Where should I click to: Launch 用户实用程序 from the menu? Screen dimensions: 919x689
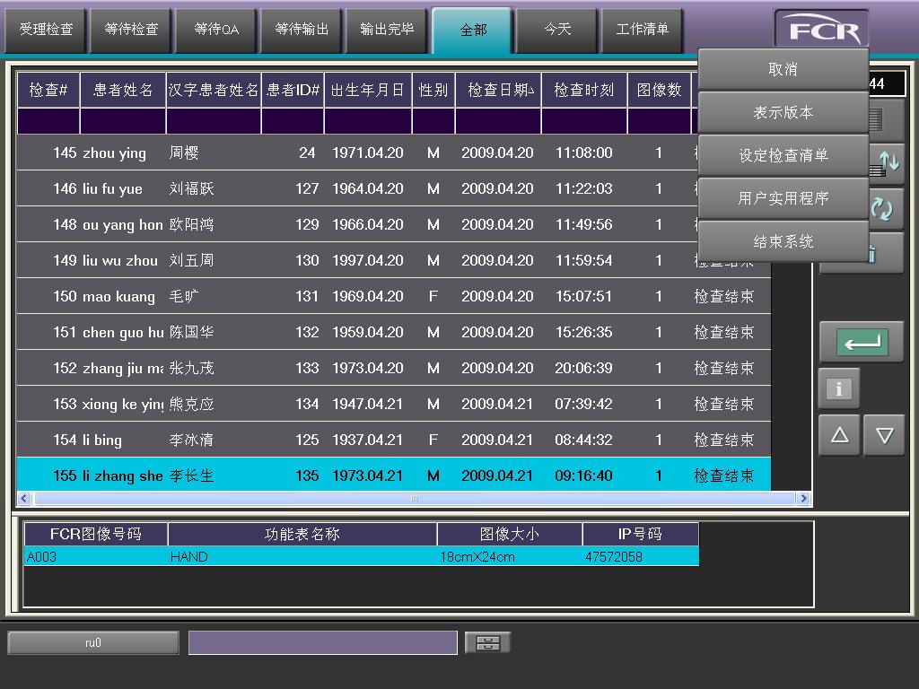tap(783, 198)
